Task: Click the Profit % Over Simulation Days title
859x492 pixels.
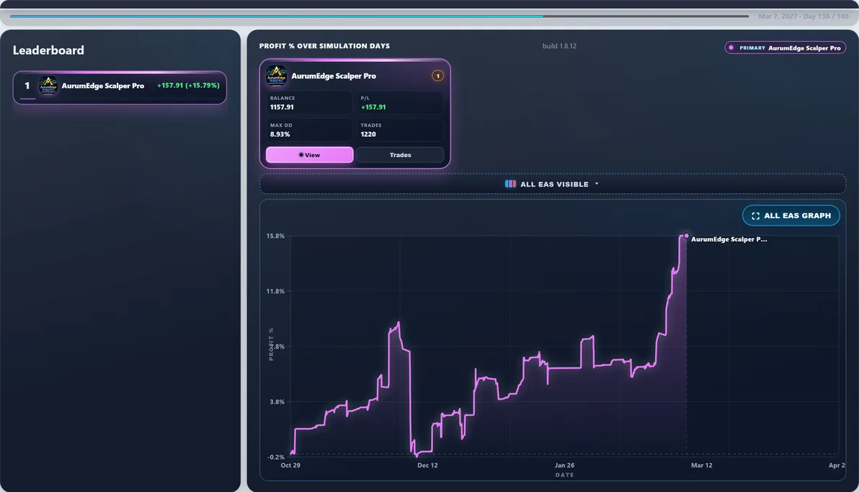Action: (324, 46)
